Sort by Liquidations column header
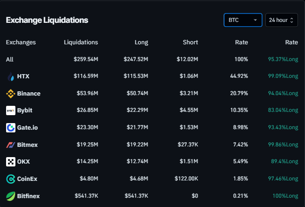 pos(81,42)
